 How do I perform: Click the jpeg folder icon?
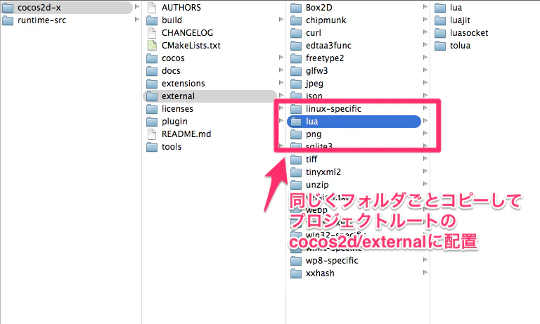tap(296, 84)
